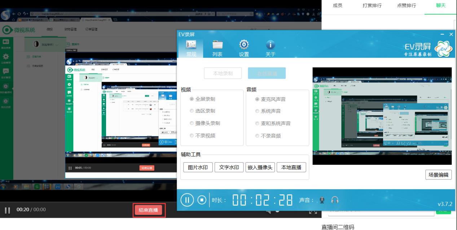Click the EV录屏 recording preview thumbnail
The height and width of the screenshot is (230, 457).
pos(382,116)
